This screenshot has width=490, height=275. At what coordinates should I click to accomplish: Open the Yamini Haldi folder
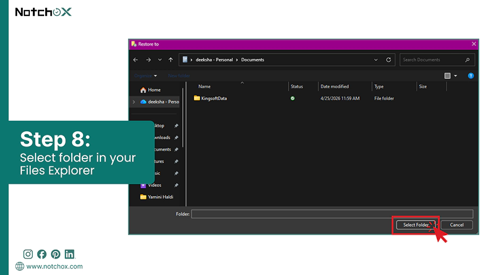click(157, 197)
